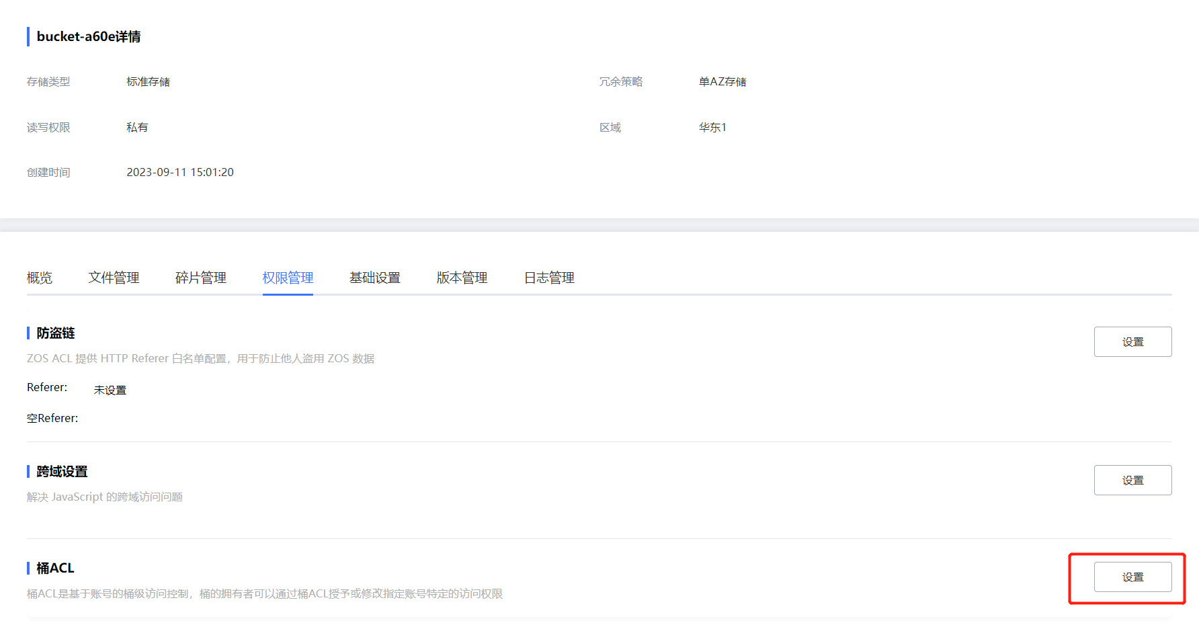Screen dimensions: 1199x627
Task: Click the creation time 2023-09-11 15:01:20
Action: [x=180, y=172]
